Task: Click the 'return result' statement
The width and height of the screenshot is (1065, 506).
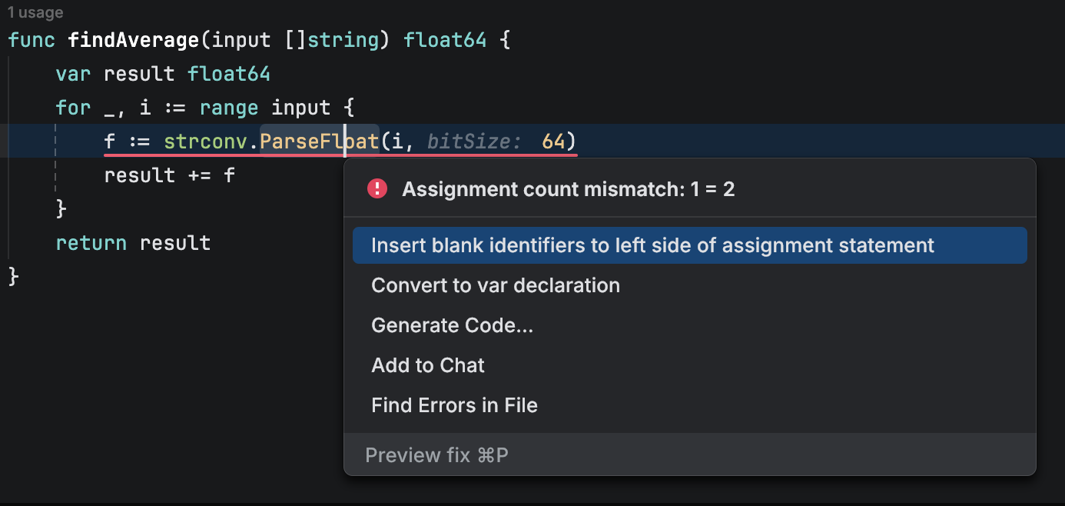Action: pos(133,243)
